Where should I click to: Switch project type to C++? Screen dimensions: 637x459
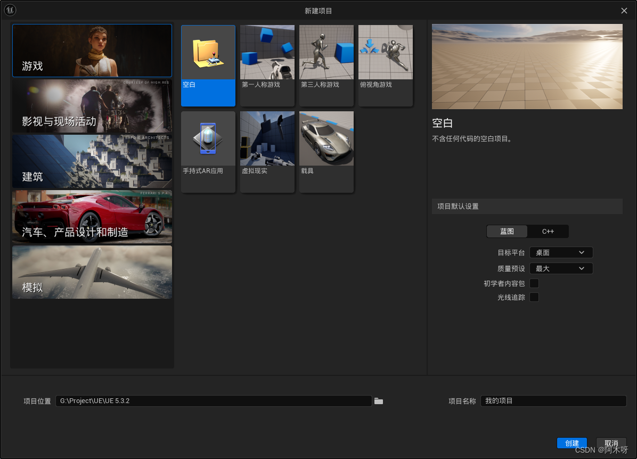pyautogui.click(x=548, y=232)
